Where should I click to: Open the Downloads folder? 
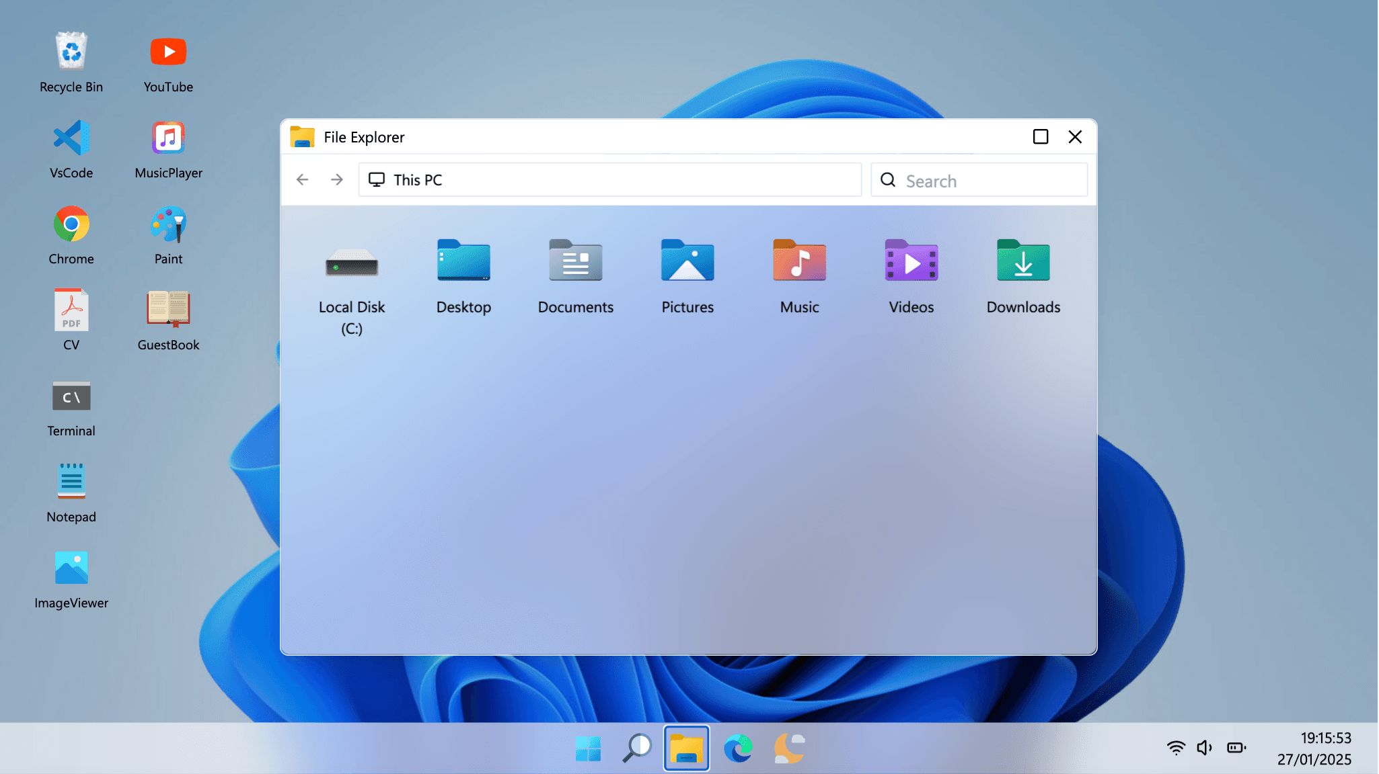[x=1022, y=275]
